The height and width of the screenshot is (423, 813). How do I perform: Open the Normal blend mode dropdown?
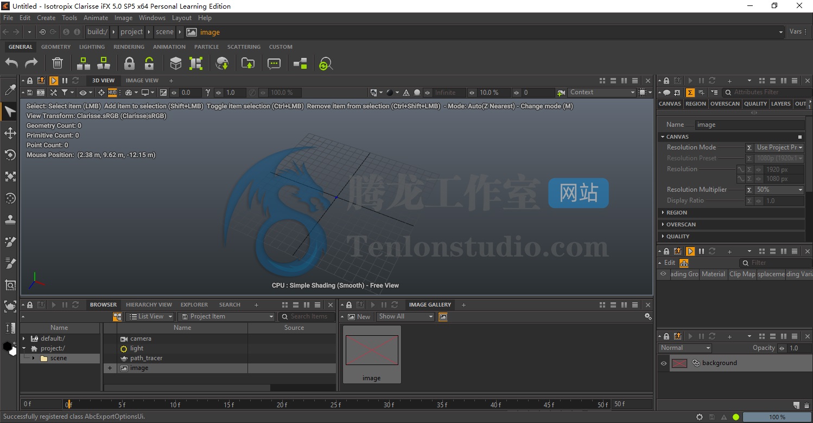click(x=685, y=348)
